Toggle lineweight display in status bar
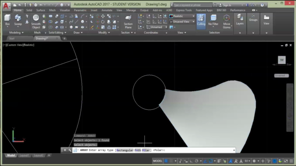Viewport: 296px width, 166px height. [219, 161]
